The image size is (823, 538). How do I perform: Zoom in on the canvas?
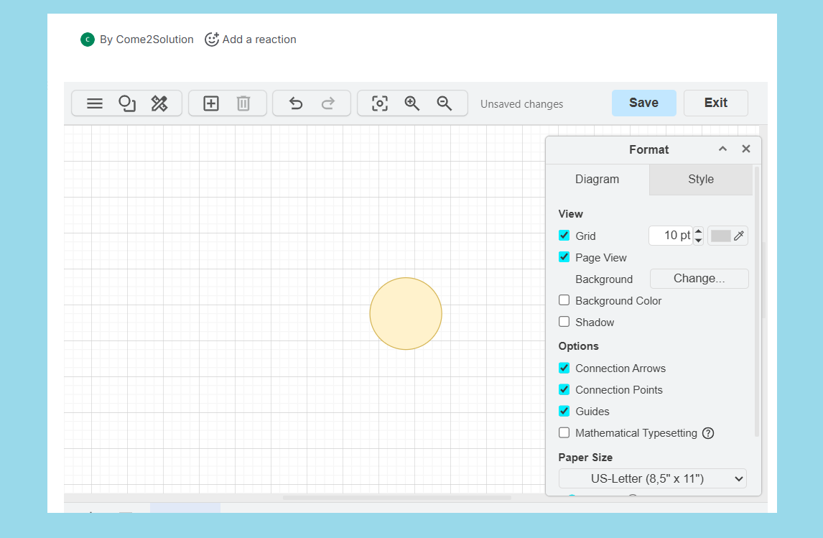(412, 103)
